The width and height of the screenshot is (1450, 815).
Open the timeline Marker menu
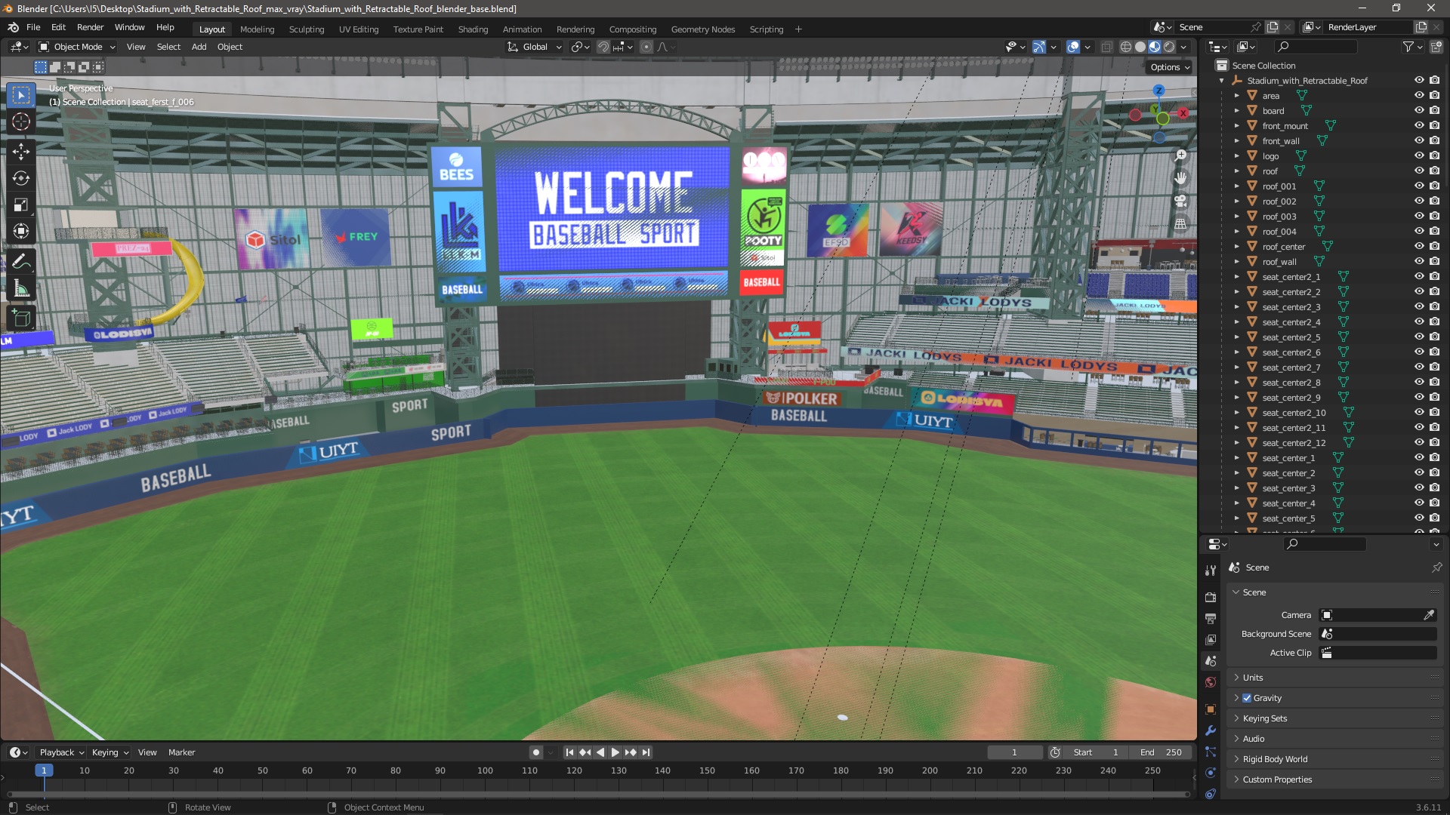[181, 752]
